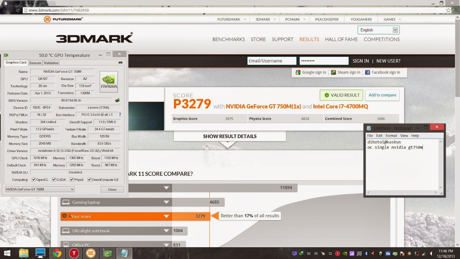Click the Close button in GPU-Z
Screen dimensions: 460x259
pos(112,189)
